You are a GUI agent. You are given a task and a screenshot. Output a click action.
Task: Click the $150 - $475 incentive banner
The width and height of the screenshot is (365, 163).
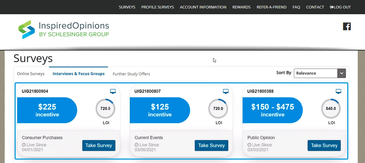coord(272,110)
